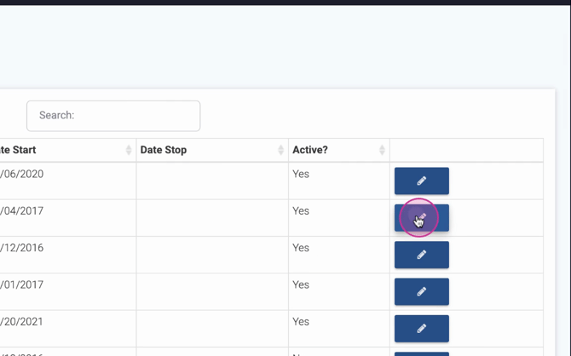This screenshot has width=571, height=356.
Task: Select the Yes cell in the /06/2020 row
Action: (301, 175)
